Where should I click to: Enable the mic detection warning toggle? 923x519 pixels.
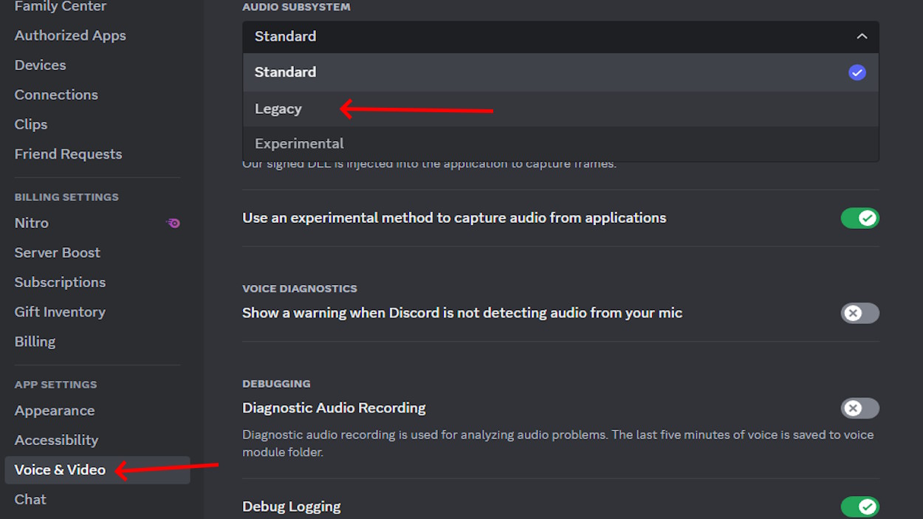click(x=859, y=313)
